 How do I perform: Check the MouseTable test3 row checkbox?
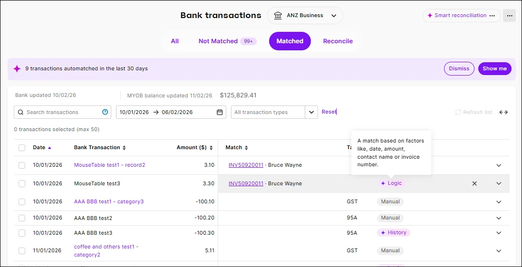(x=22, y=183)
